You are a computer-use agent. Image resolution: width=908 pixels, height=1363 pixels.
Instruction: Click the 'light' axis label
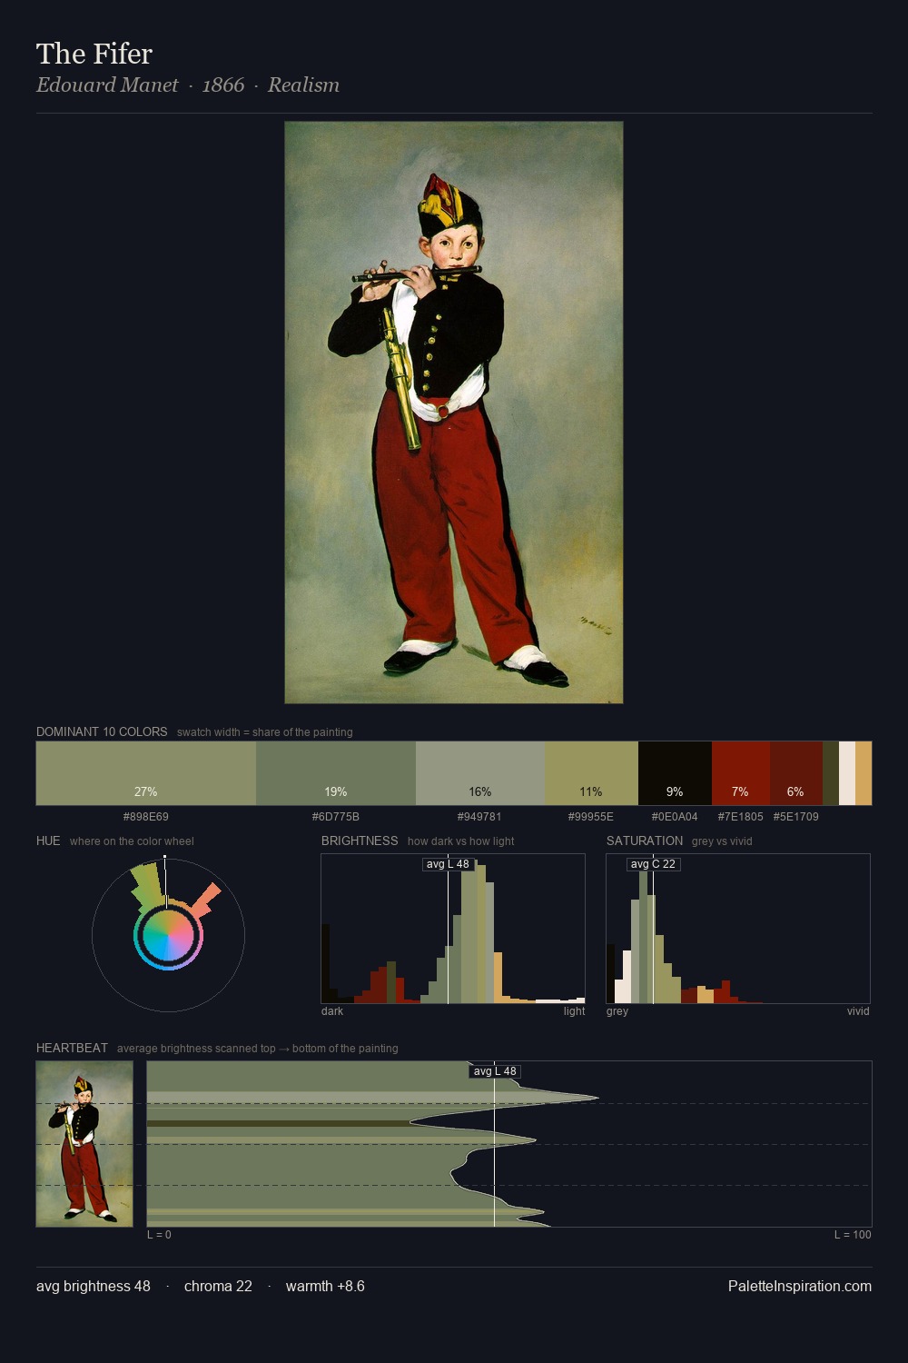click(x=574, y=1011)
